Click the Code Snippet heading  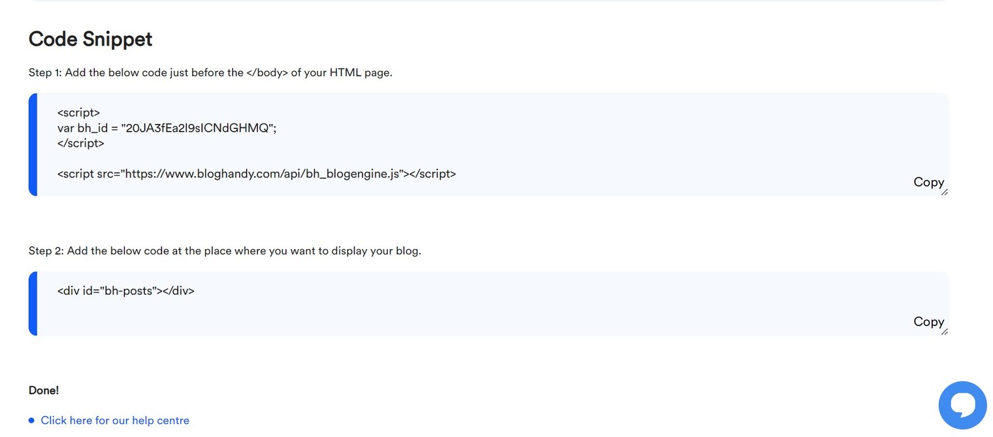[x=90, y=39]
